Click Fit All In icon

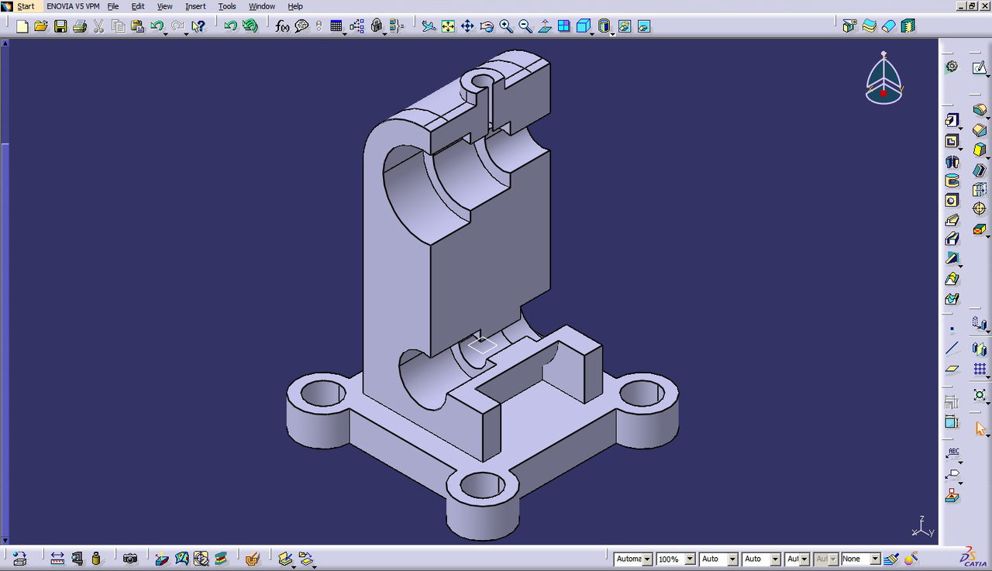pos(448,26)
